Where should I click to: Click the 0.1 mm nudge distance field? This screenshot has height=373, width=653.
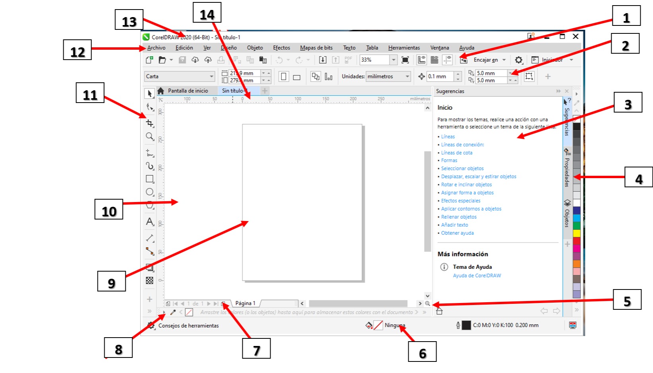pos(441,76)
